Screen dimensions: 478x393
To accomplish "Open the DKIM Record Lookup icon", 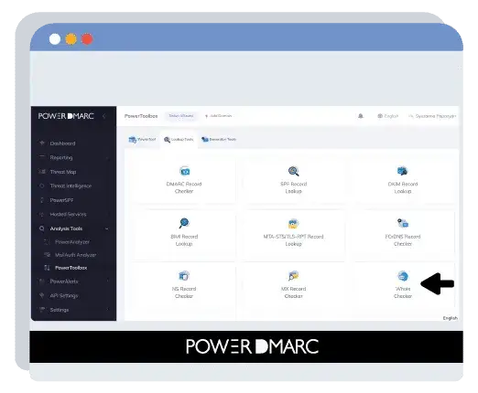I will (x=403, y=171).
